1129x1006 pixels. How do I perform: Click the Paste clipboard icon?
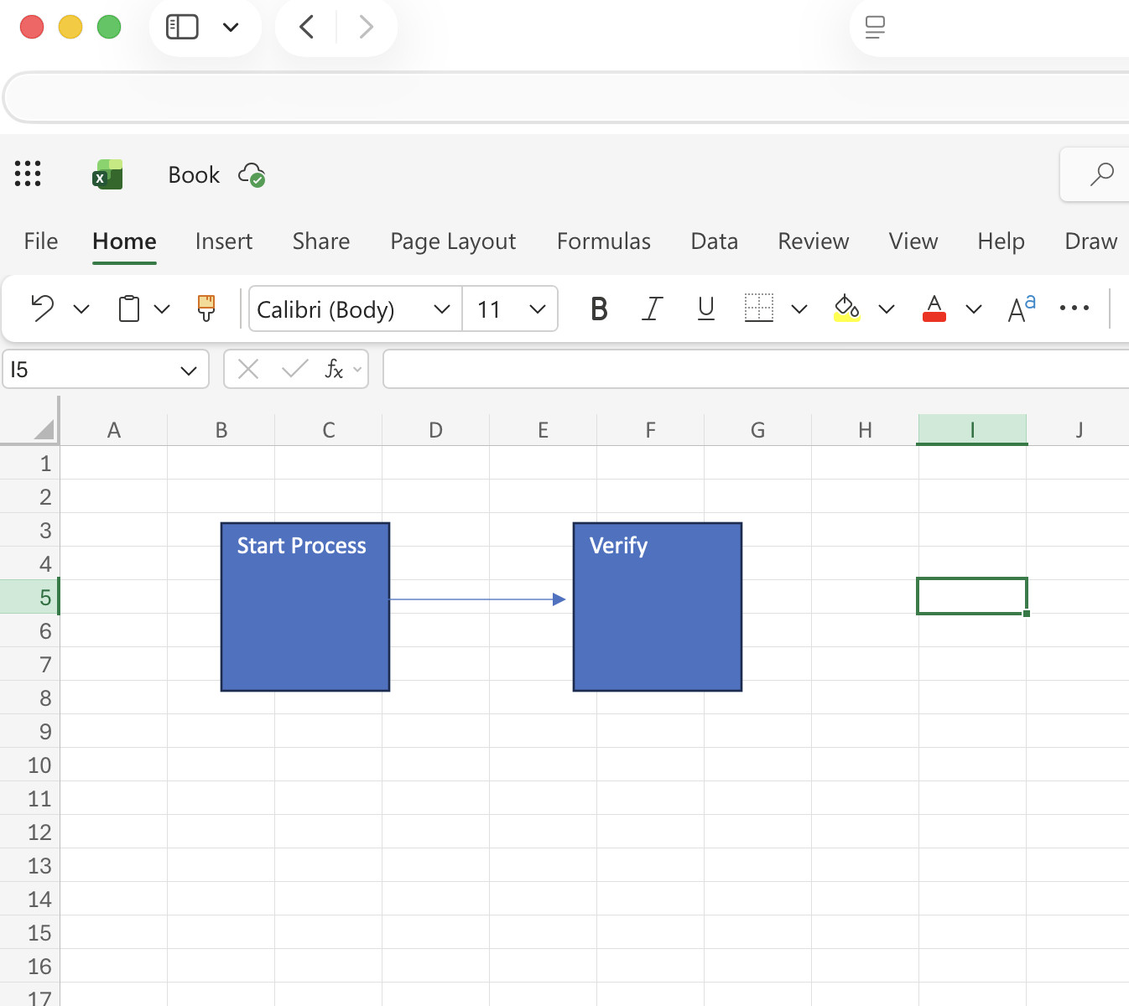[128, 309]
